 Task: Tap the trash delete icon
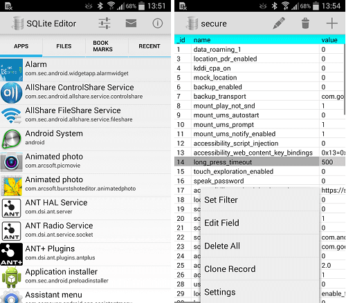(305, 23)
